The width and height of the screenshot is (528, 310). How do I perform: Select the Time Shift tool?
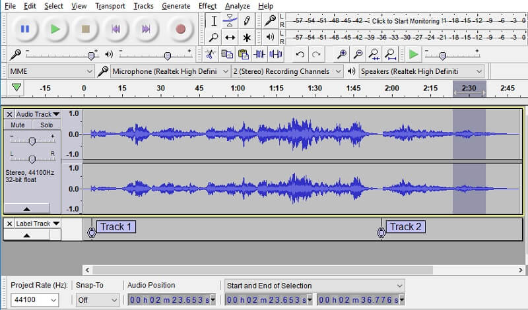coord(230,38)
